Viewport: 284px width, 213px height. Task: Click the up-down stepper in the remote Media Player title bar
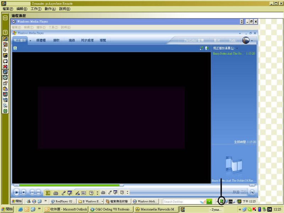pyautogui.click(x=241, y=22)
